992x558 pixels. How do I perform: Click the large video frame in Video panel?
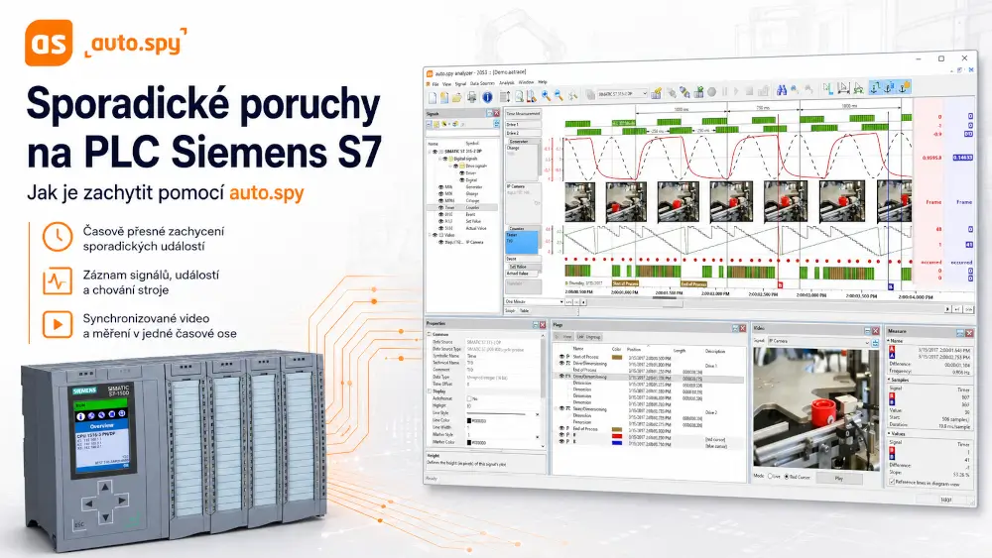(x=816, y=408)
